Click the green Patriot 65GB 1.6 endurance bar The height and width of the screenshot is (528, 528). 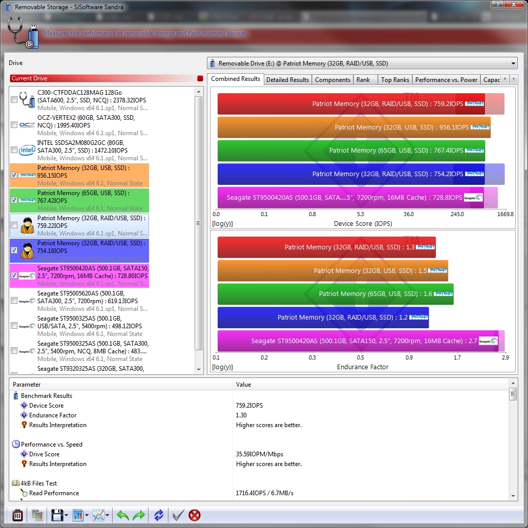click(335, 294)
